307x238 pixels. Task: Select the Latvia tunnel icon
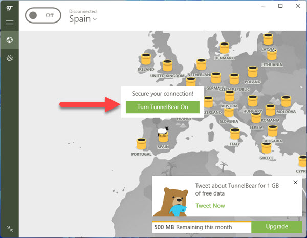(268, 39)
